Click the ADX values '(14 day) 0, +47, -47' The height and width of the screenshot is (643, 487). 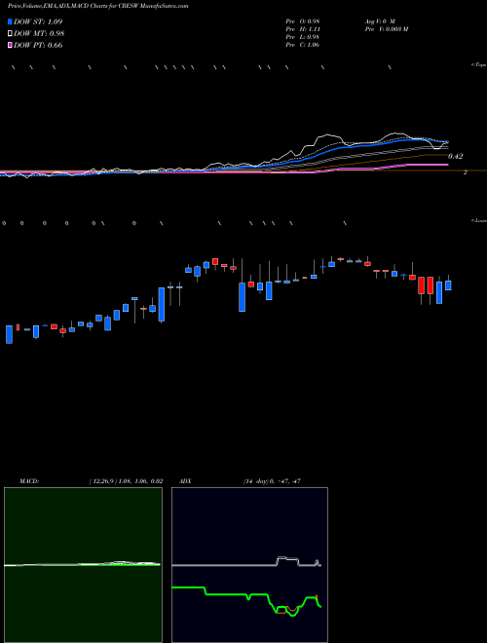[272, 481]
